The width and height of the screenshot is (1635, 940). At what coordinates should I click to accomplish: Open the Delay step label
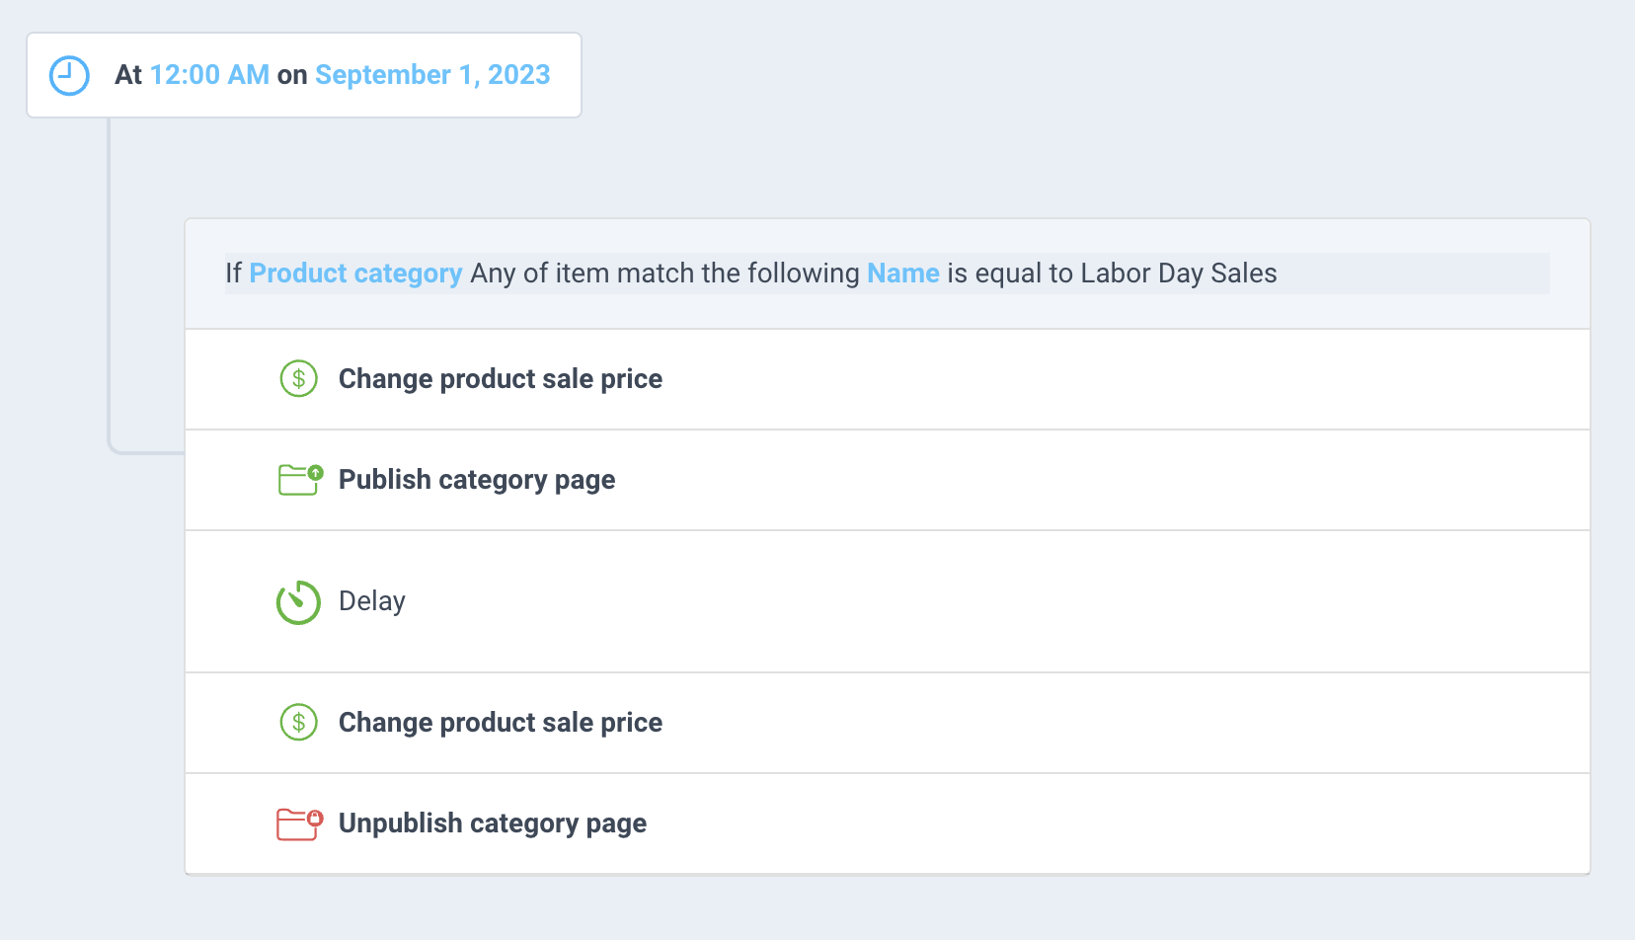coord(371,601)
